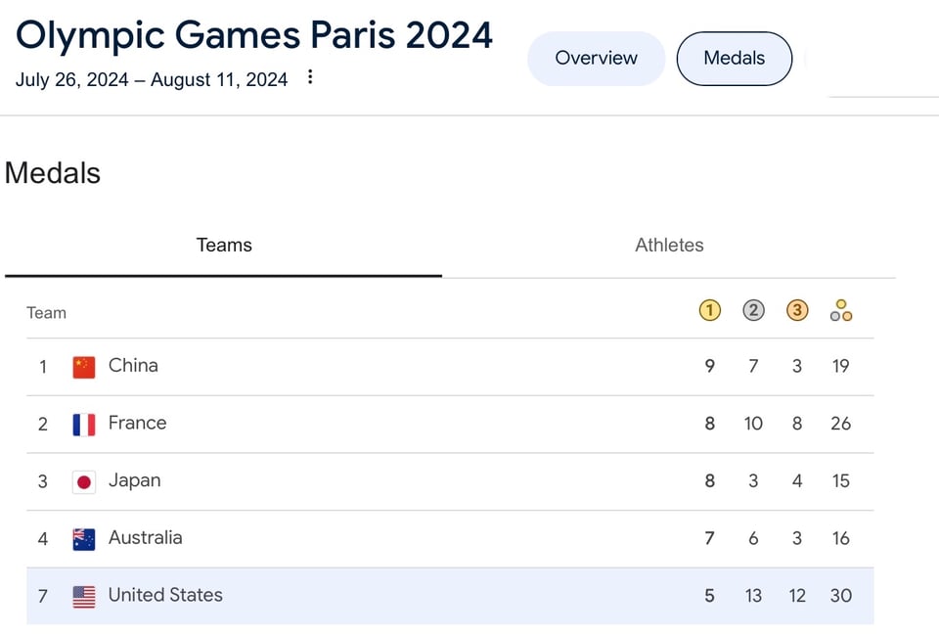The image size is (939, 634).
Task: Click the silver medal column icon
Action: point(753,311)
